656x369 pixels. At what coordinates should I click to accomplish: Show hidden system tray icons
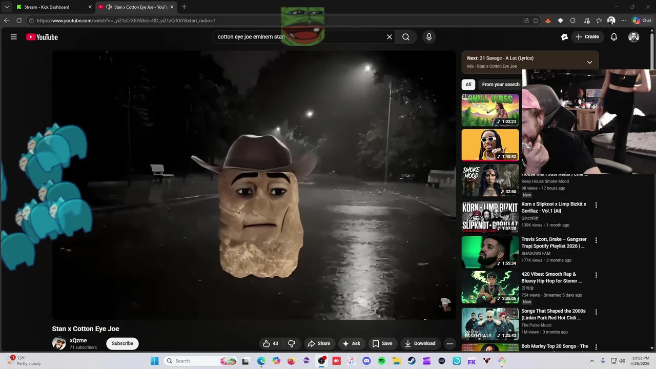[x=591, y=361]
